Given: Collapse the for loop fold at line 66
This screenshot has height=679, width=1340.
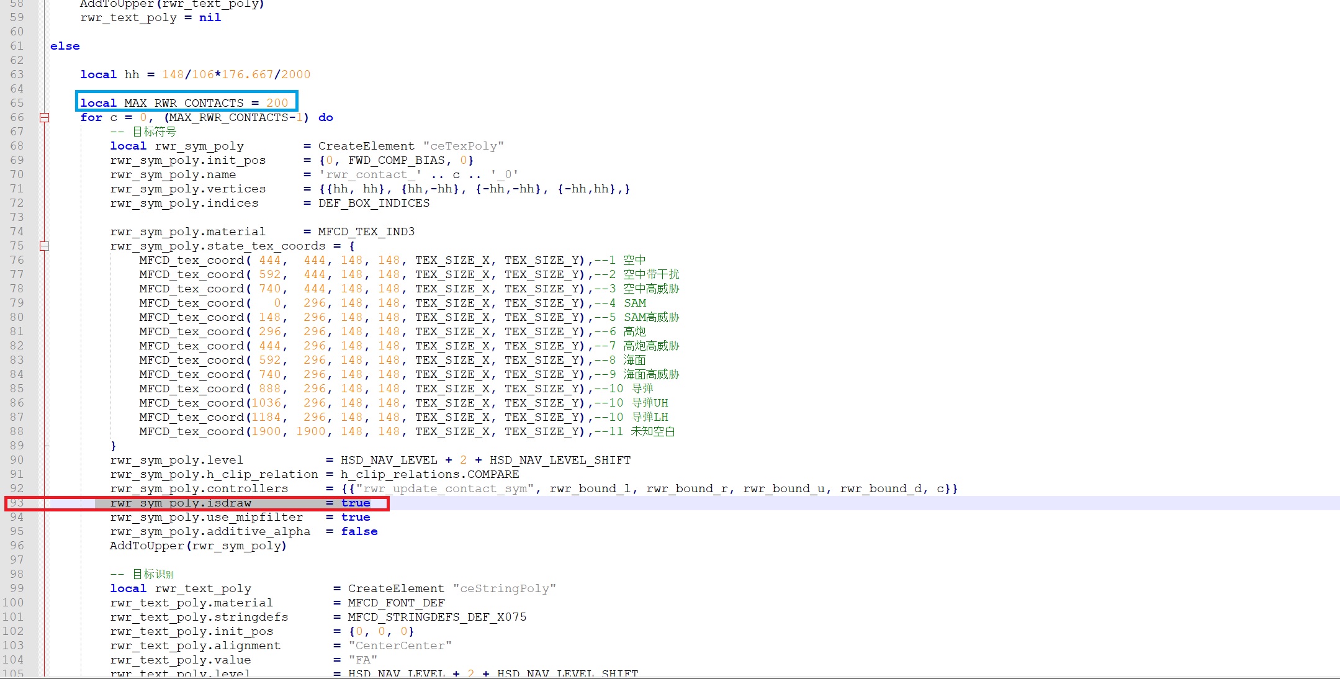Looking at the screenshot, I should click(45, 117).
